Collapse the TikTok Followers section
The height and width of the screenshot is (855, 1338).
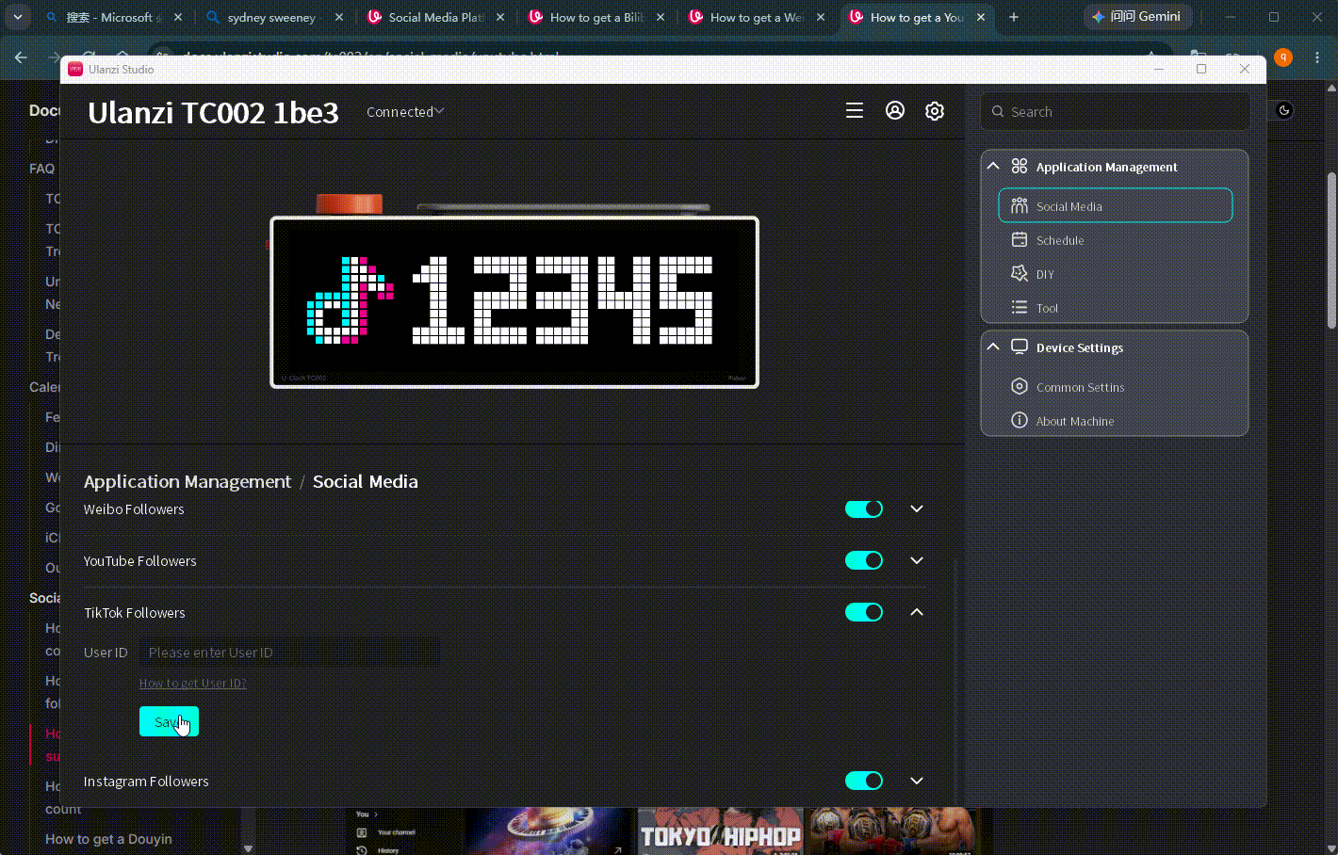[x=917, y=613]
